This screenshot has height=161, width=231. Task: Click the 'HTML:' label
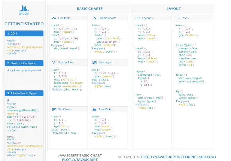(x=11, y=137)
